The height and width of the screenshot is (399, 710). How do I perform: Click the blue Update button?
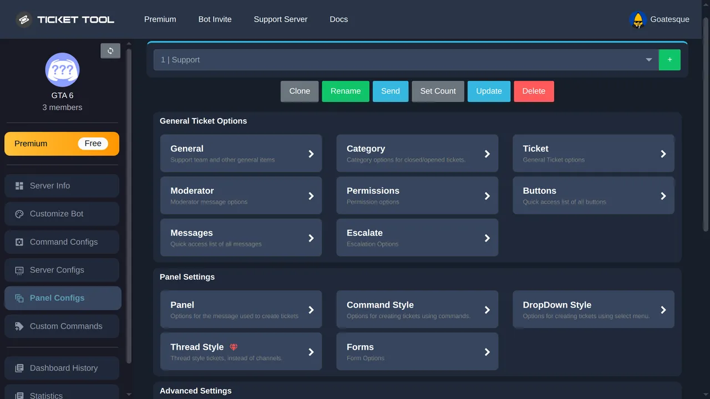click(489, 91)
